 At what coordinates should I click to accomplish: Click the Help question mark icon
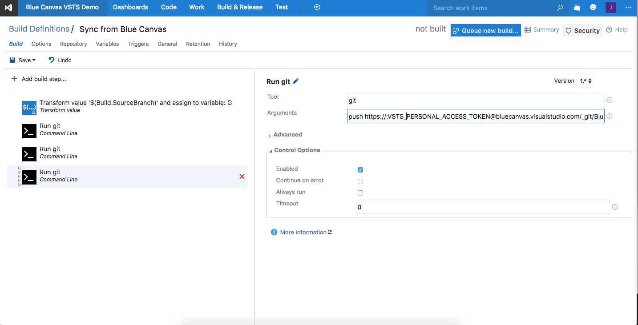[x=609, y=29]
